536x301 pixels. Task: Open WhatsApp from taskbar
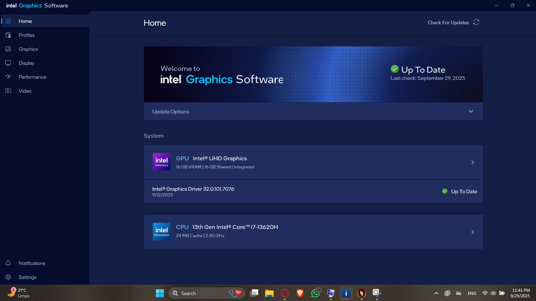click(315, 293)
